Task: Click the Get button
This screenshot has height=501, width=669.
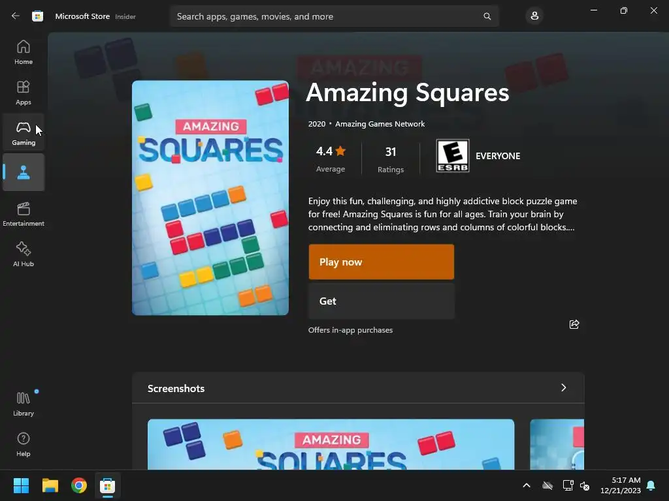Action: tap(382, 301)
